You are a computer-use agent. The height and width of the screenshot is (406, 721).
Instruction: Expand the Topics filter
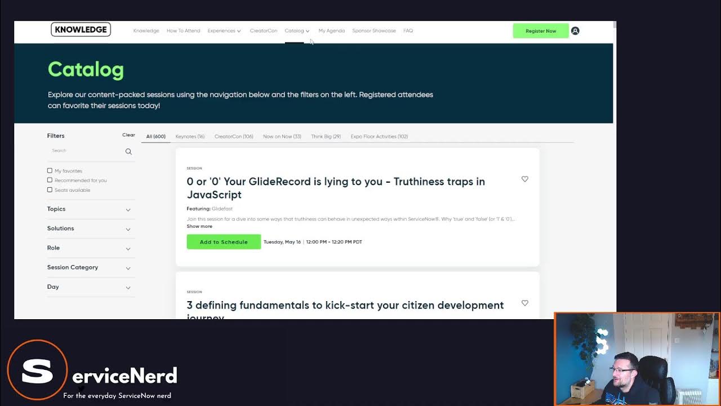(91, 209)
